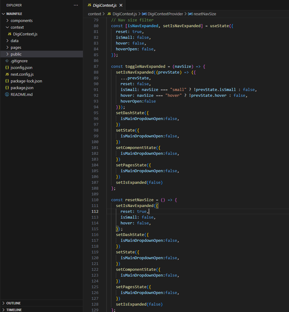Viewport: 289px width, 312px height.
Task: Click resetNavSize breadcrumb symbol
Action: click(205, 14)
